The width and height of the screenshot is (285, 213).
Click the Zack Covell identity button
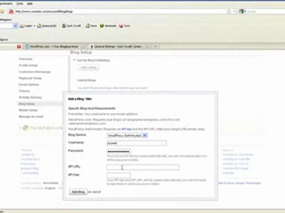point(71,26)
